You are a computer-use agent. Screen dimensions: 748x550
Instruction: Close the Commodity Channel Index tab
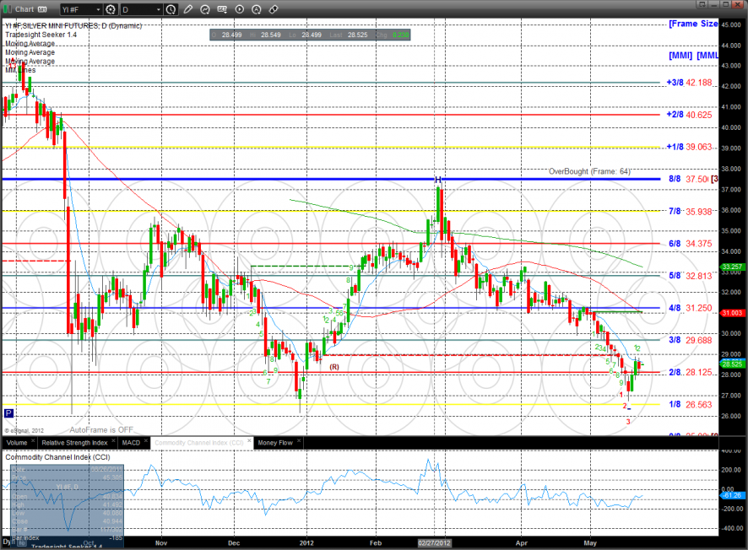pyautogui.click(x=248, y=442)
